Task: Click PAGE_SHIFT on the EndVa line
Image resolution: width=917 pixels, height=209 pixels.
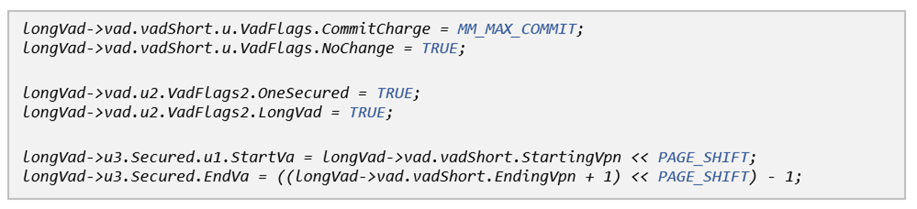Action: (x=703, y=177)
